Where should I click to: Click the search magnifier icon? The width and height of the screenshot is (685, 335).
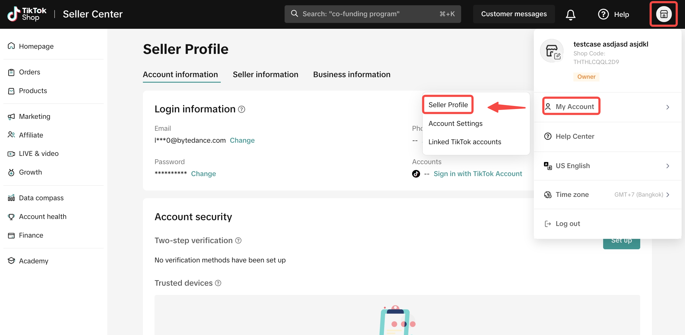(294, 14)
